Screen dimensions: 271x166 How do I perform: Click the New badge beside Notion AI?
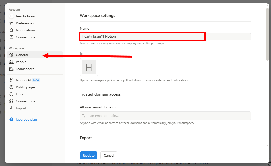[x=36, y=80]
